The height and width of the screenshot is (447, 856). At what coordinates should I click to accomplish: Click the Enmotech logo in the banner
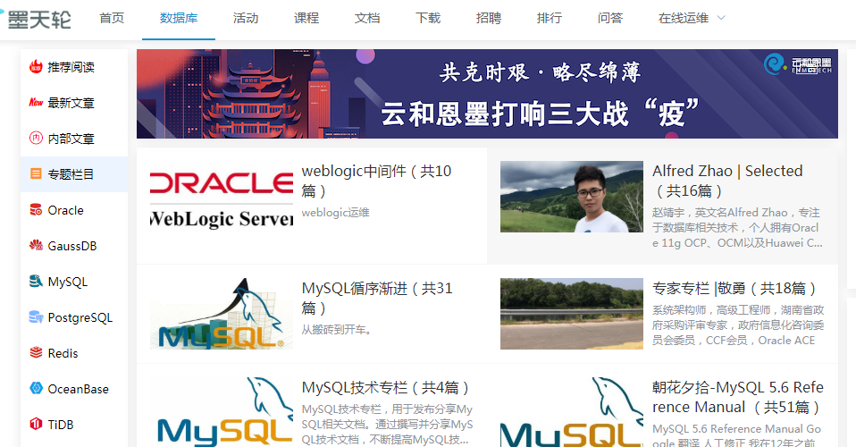coord(798,64)
